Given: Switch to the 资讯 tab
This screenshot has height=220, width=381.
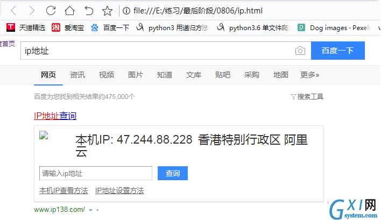Looking at the screenshot, I should click(x=77, y=75).
